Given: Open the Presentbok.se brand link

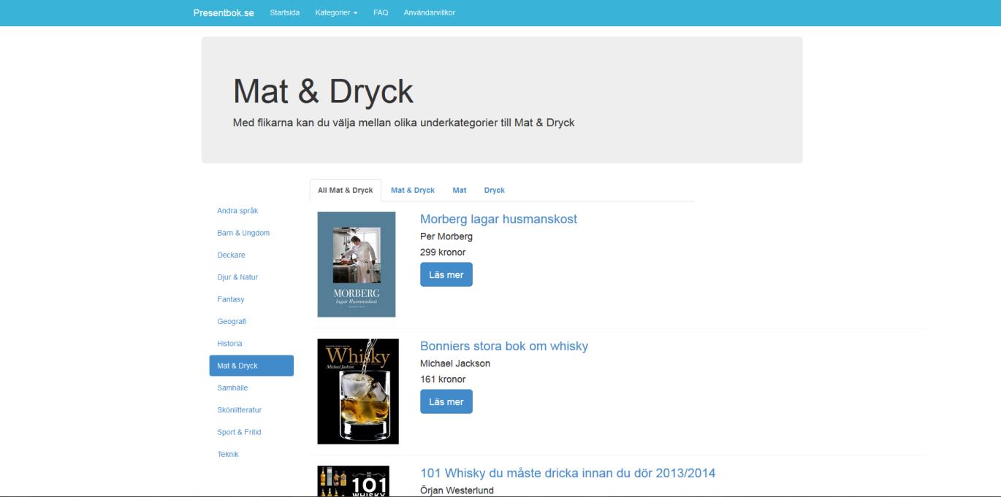Looking at the screenshot, I should [x=224, y=12].
